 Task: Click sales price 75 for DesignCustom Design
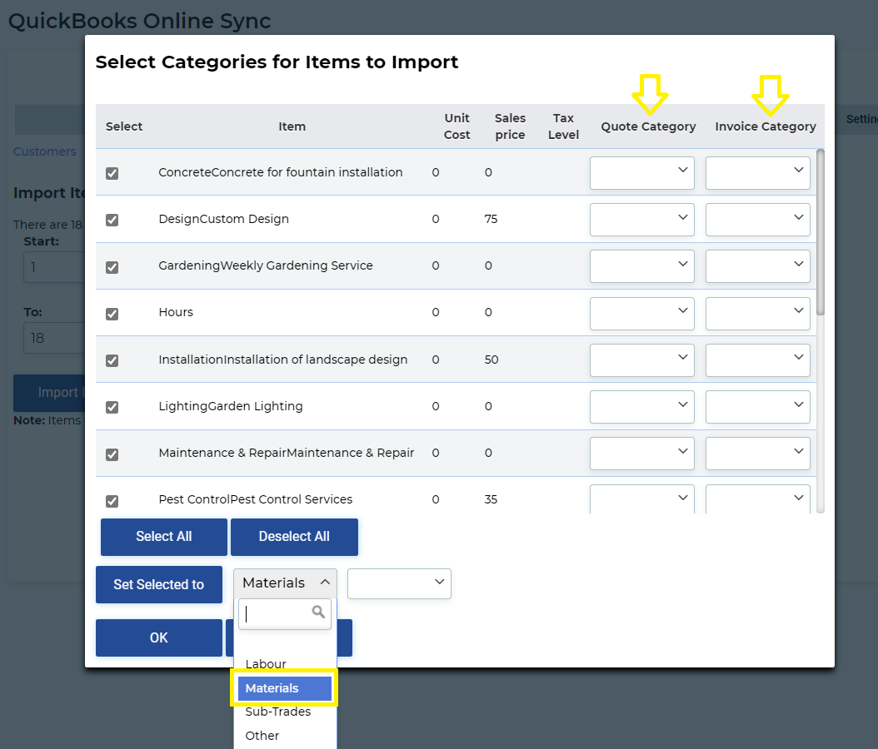click(x=491, y=219)
